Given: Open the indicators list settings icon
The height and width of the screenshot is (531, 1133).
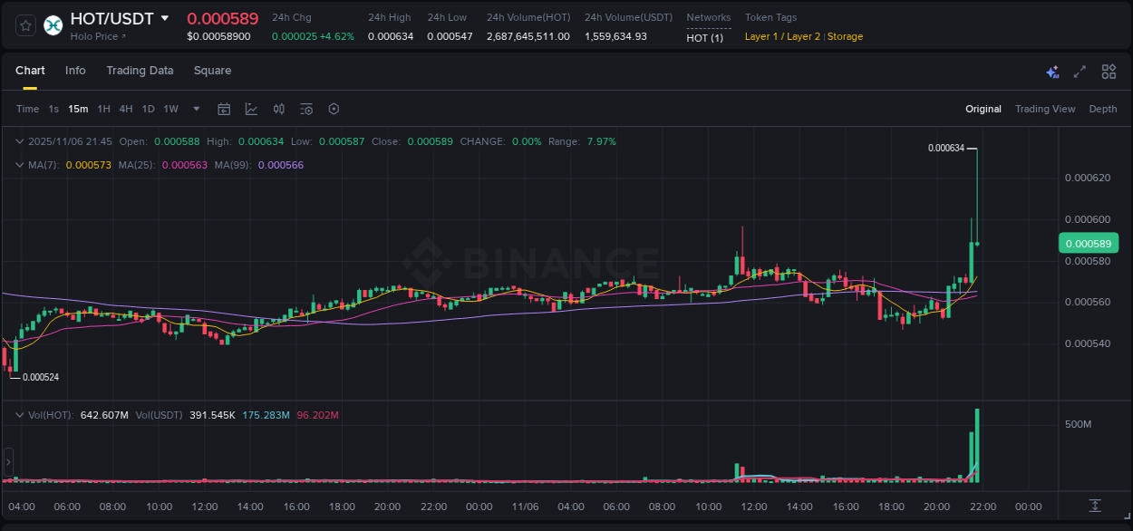Looking at the screenshot, I should 306,109.
